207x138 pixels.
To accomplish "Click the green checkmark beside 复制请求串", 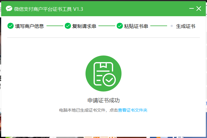I will coord(68,26).
